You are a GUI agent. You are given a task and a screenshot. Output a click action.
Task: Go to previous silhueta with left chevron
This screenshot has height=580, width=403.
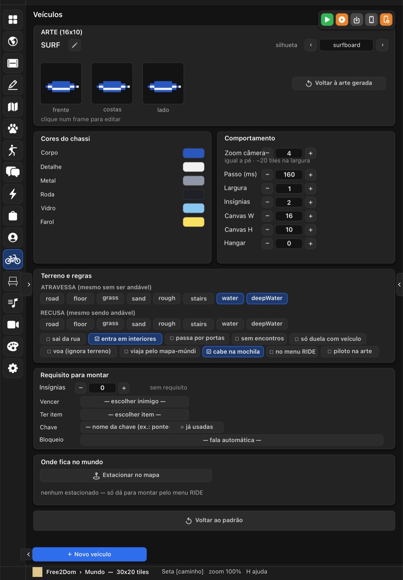coord(311,45)
